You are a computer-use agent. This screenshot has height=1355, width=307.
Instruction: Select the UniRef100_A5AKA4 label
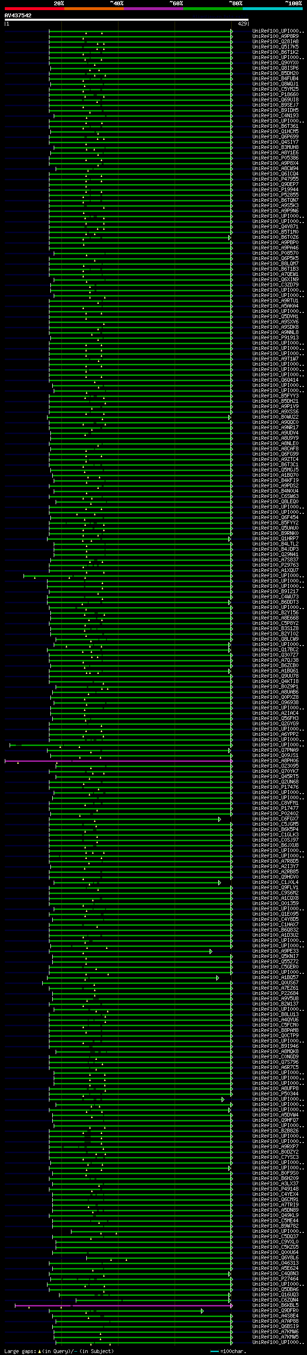275,306
